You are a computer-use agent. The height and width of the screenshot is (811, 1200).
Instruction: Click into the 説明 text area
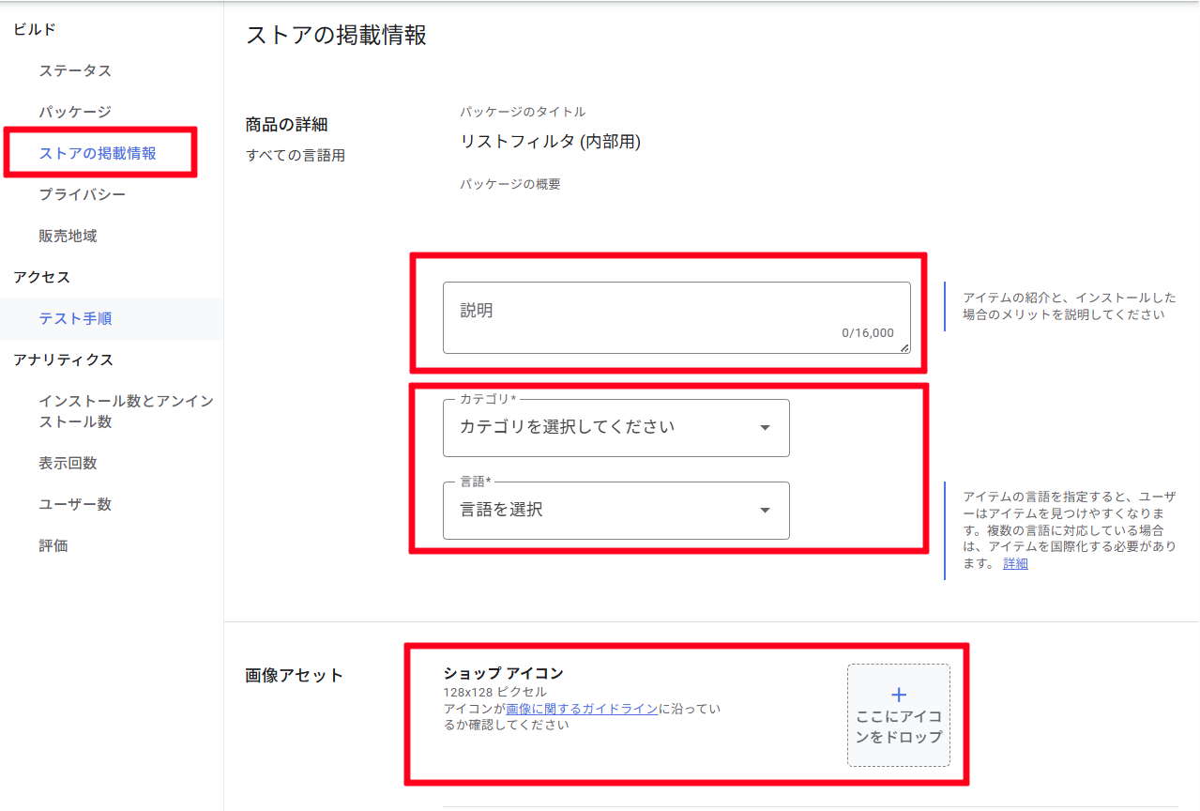coord(676,317)
